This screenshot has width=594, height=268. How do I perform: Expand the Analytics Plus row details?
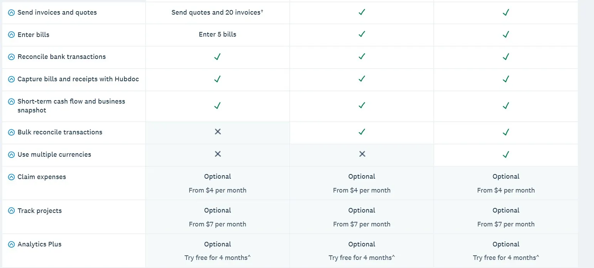coord(12,245)
